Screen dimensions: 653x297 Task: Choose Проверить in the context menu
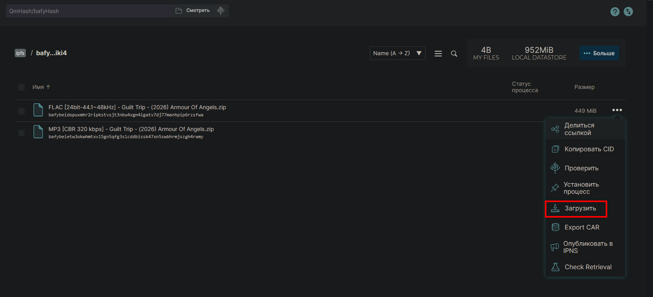point(585,168)
